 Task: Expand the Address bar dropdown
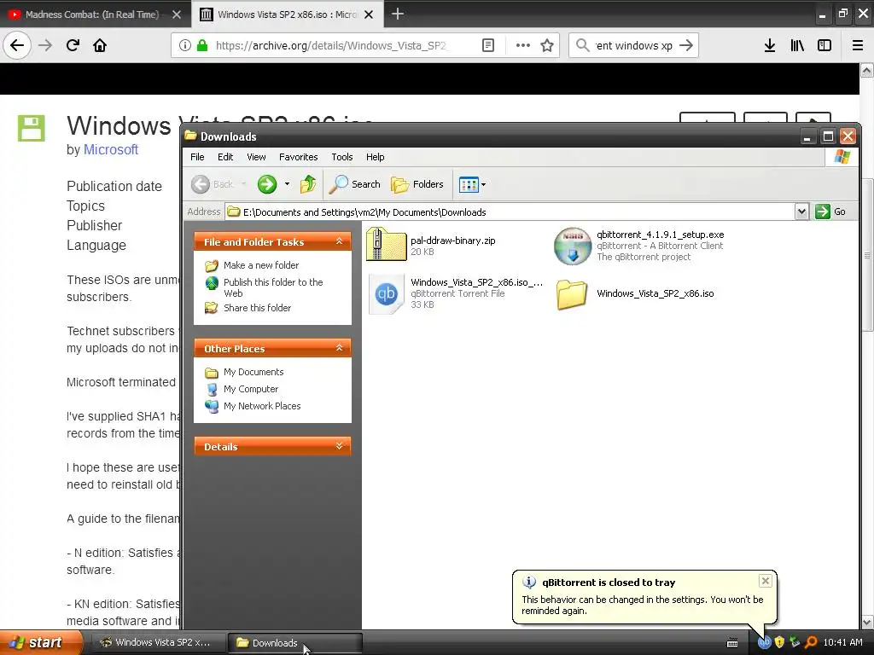click(801, 212)
